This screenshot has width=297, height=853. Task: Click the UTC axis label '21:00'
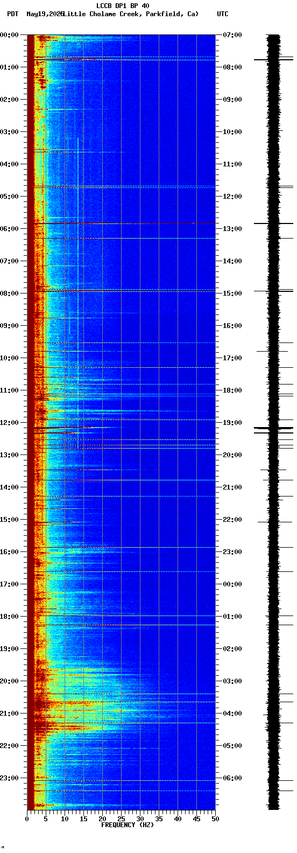[x=232, y=487]
